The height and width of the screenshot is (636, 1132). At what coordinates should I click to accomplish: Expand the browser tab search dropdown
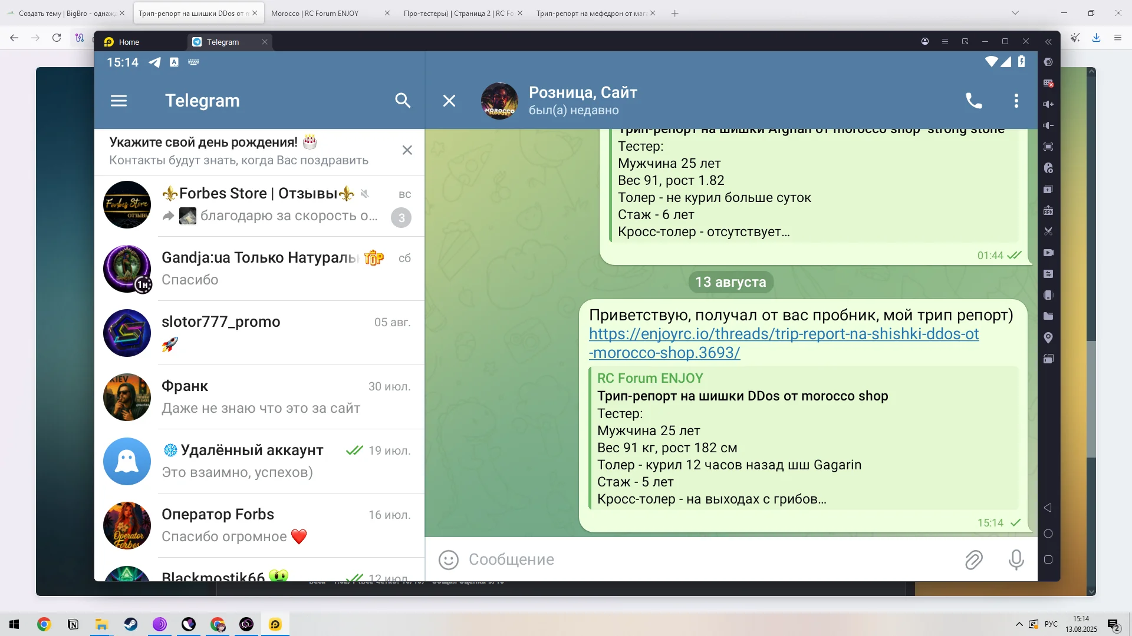click(1015, 13)
